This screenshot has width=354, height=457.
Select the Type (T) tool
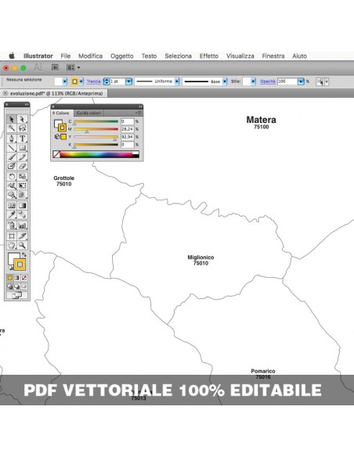(x=22, y=139)
